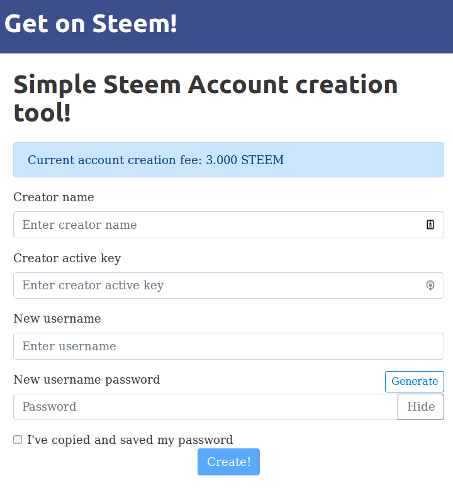The width and height of the screenshot is (453, 488).
Task: Click the "Creator name" label
Action: [x=53, y=197]
